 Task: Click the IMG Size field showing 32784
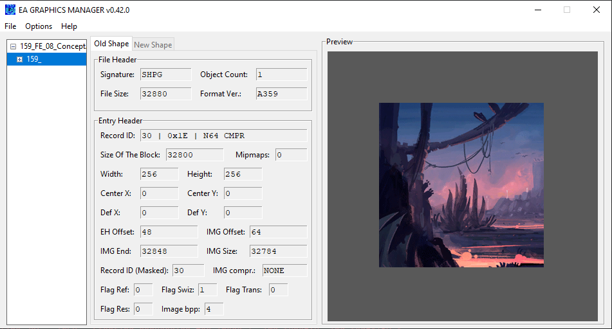pyautogui.click(x=278, y=251)
